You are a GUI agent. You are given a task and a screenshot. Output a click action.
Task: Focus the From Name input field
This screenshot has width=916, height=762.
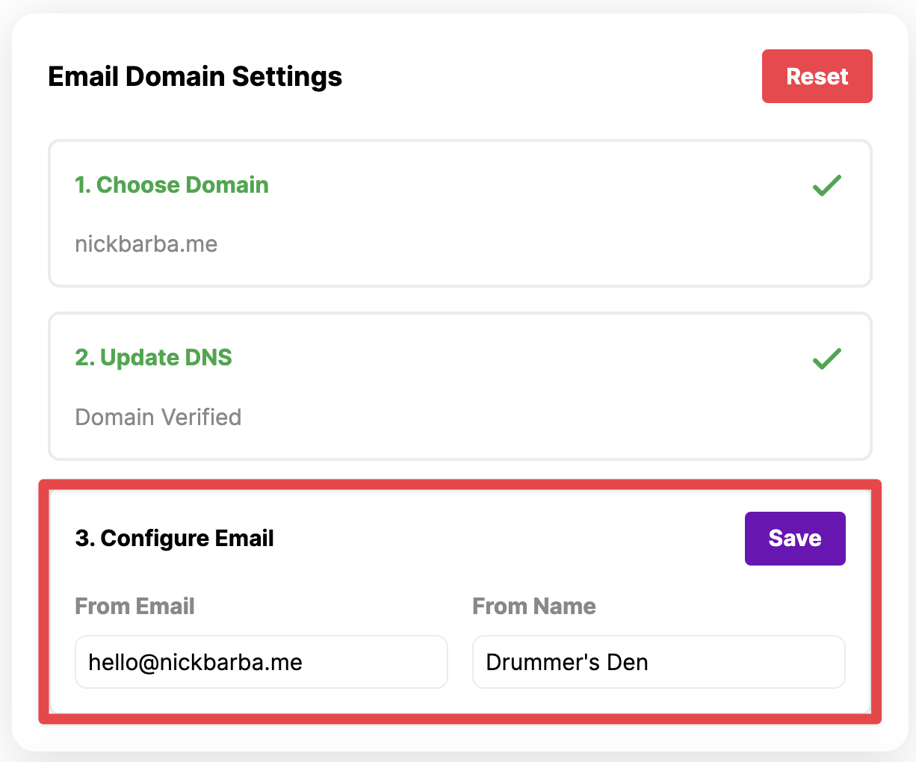pos(659,662)
